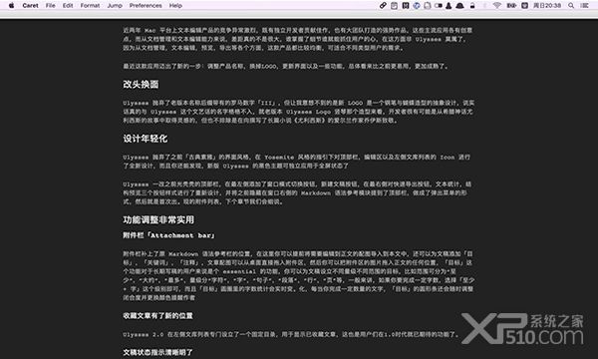Open the Apple menu
This screenshot has width=598, height=359.
tap(11, 5)
